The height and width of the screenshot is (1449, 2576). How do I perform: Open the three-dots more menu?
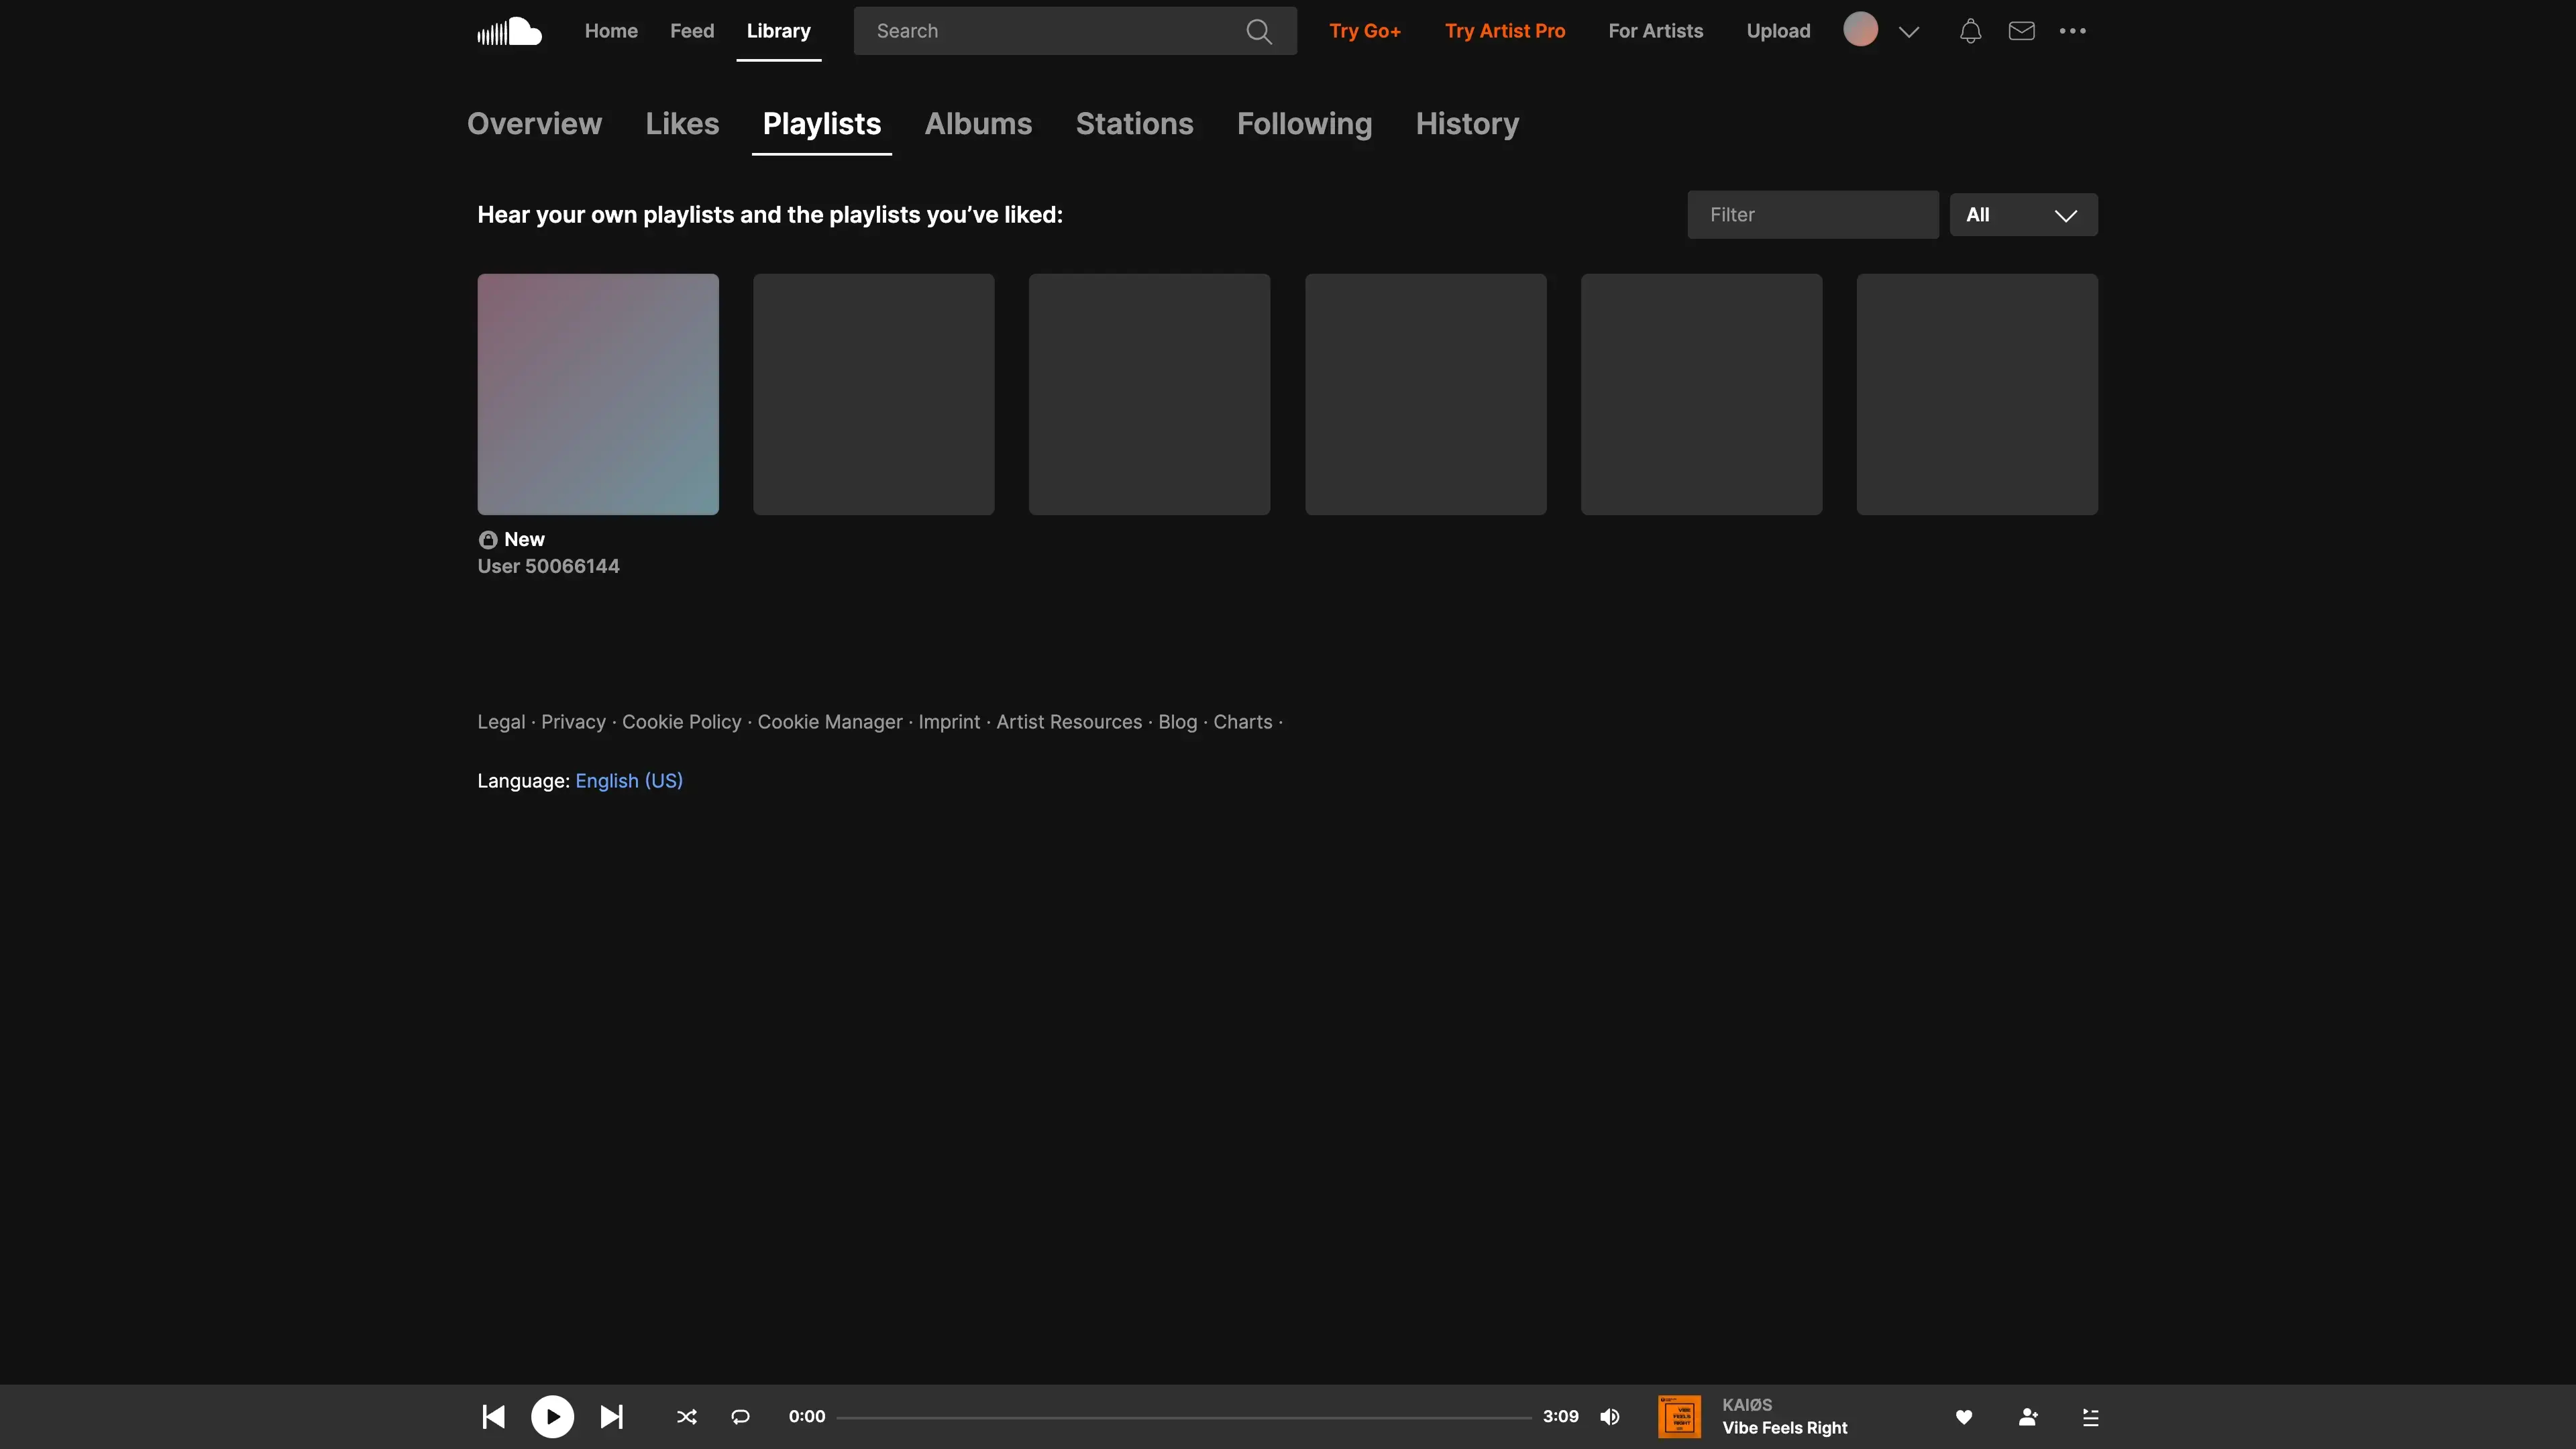2072,31
